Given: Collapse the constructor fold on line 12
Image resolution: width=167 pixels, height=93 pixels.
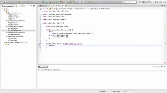Looking at the screenshot, I should [42, 30].
